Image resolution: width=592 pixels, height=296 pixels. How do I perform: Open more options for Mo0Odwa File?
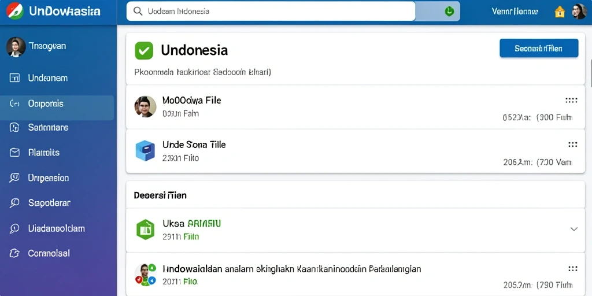[x=571, y=101]
